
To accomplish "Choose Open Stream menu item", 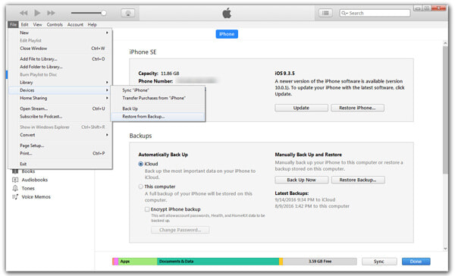I will click(61, 108).
